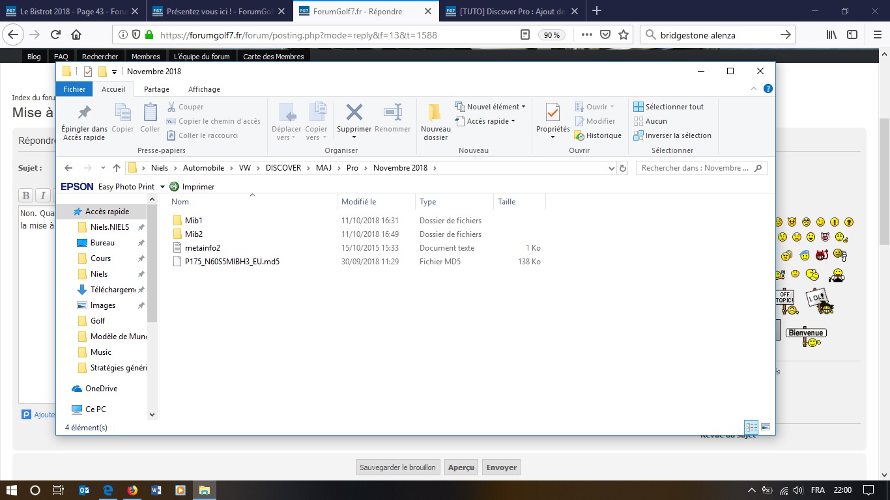Open Customize Quick Access Toolbar arrow
The image size is (890, 500).
(x=115, y=72)
